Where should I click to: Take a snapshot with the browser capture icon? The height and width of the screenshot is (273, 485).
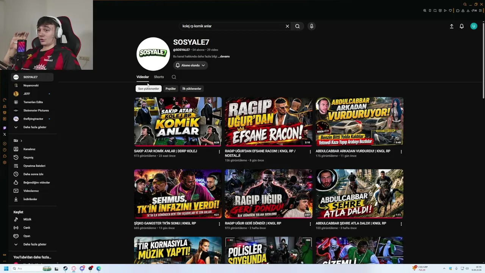[435, 11]
